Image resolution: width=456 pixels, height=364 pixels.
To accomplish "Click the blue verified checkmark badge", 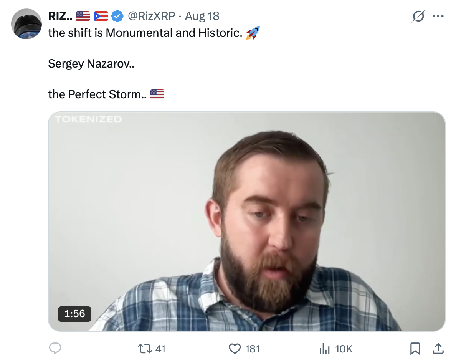I will [117, 16].
